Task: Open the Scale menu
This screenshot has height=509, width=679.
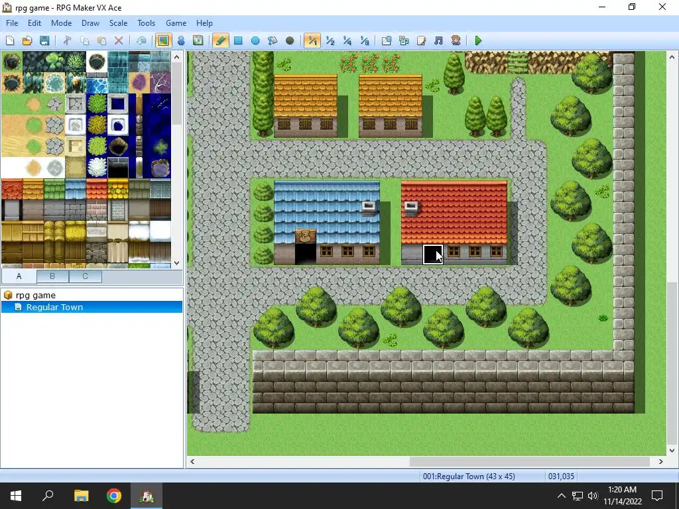Action: 118,23
